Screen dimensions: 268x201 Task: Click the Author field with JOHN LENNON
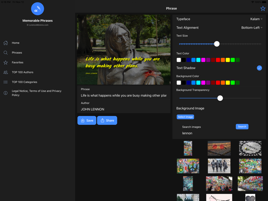pyautogui.click(x=124, y=109)
